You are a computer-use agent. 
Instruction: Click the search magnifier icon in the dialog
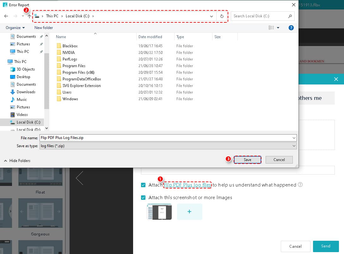(290, 16)
